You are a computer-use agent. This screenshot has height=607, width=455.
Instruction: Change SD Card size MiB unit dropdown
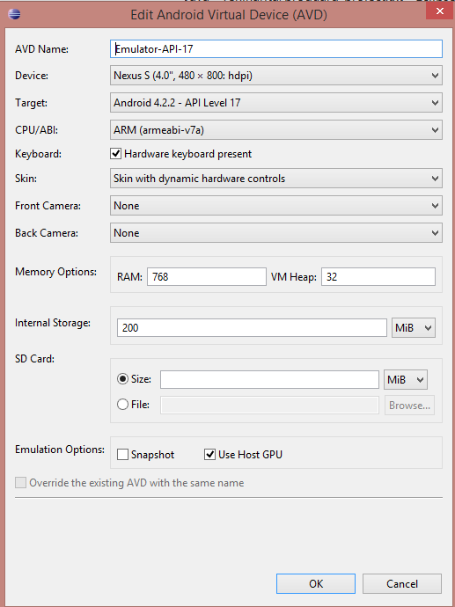pos(406,380)
